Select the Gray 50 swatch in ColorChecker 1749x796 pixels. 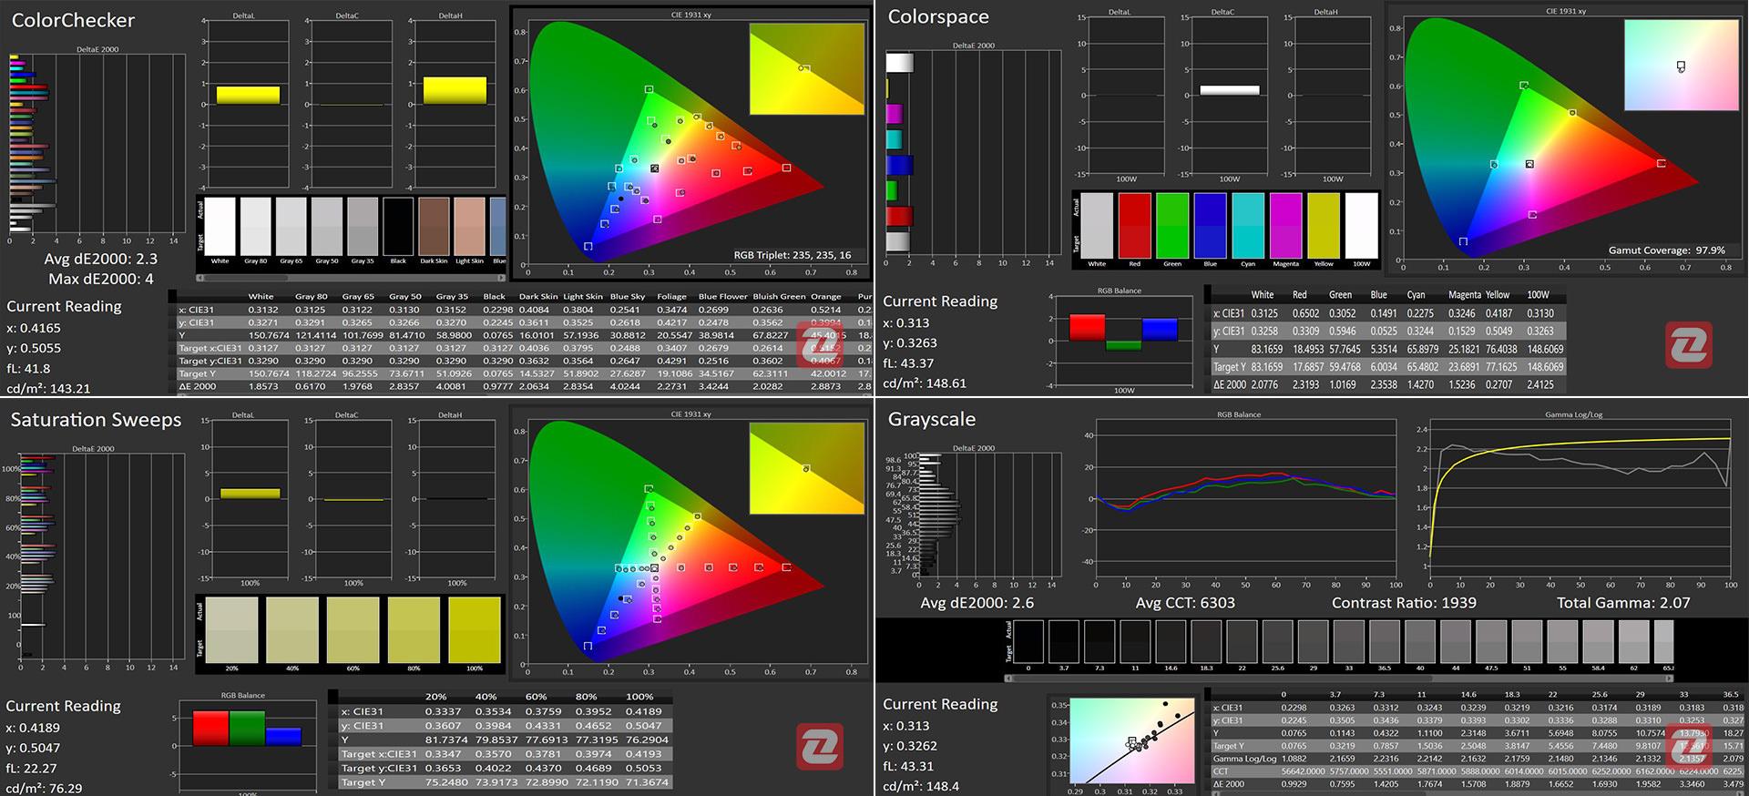(x=326, y=227)
